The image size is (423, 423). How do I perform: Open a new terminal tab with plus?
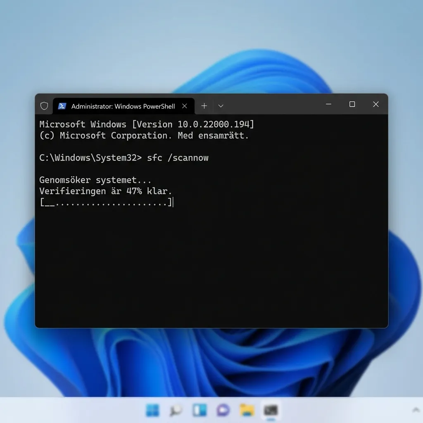[204, 106]
